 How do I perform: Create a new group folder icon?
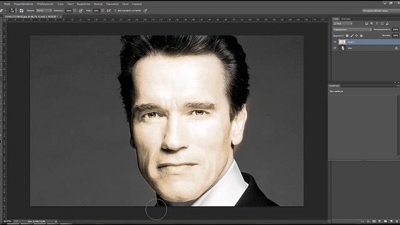[386, 221]
